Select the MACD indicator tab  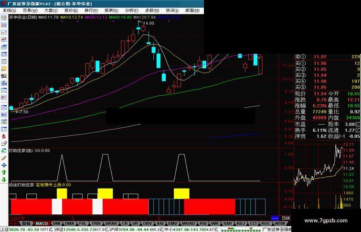[x=42, y=223]
